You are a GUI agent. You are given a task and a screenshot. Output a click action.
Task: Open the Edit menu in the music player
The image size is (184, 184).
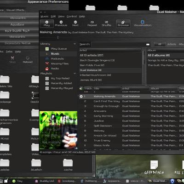point(53,17)
